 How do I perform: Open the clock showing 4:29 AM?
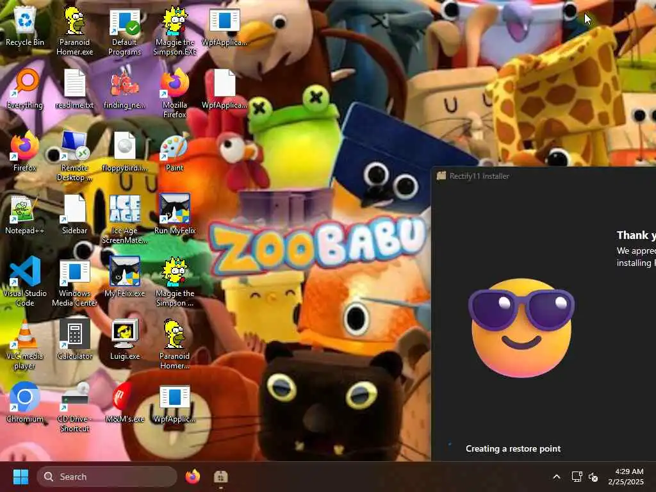[x=626, y=477]
